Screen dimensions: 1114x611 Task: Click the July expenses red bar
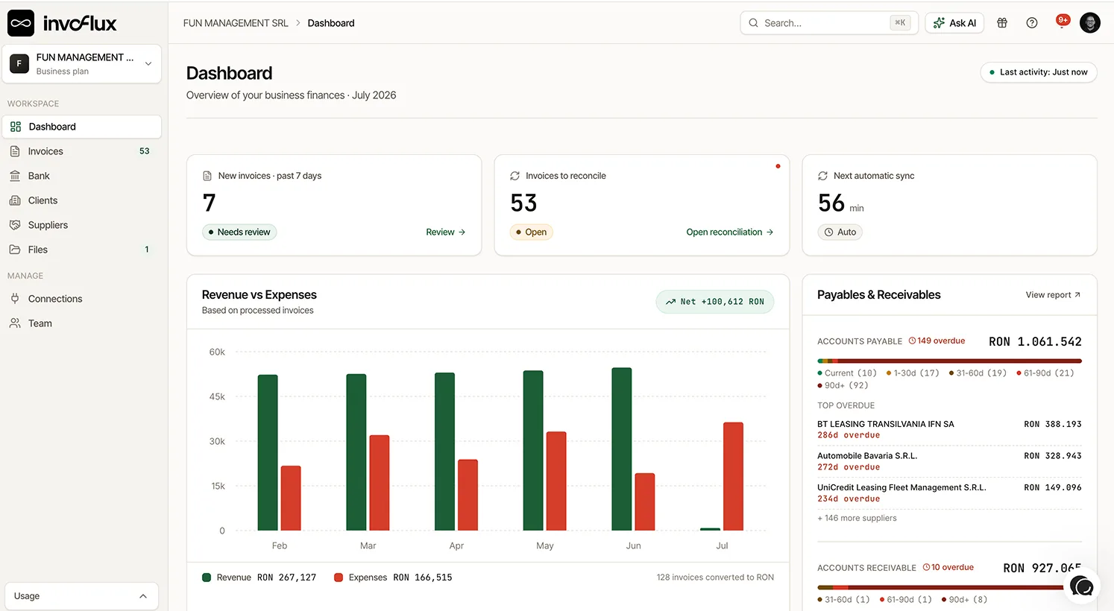coord(733,476)
